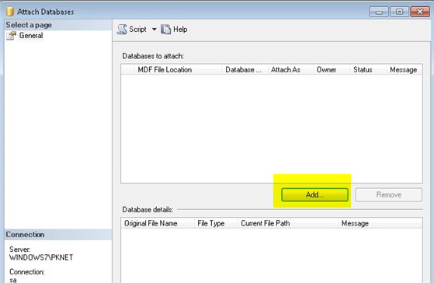434x283 pixels.
Task: Click the Attach Databases title icon
Action: [x=10, y=12]
